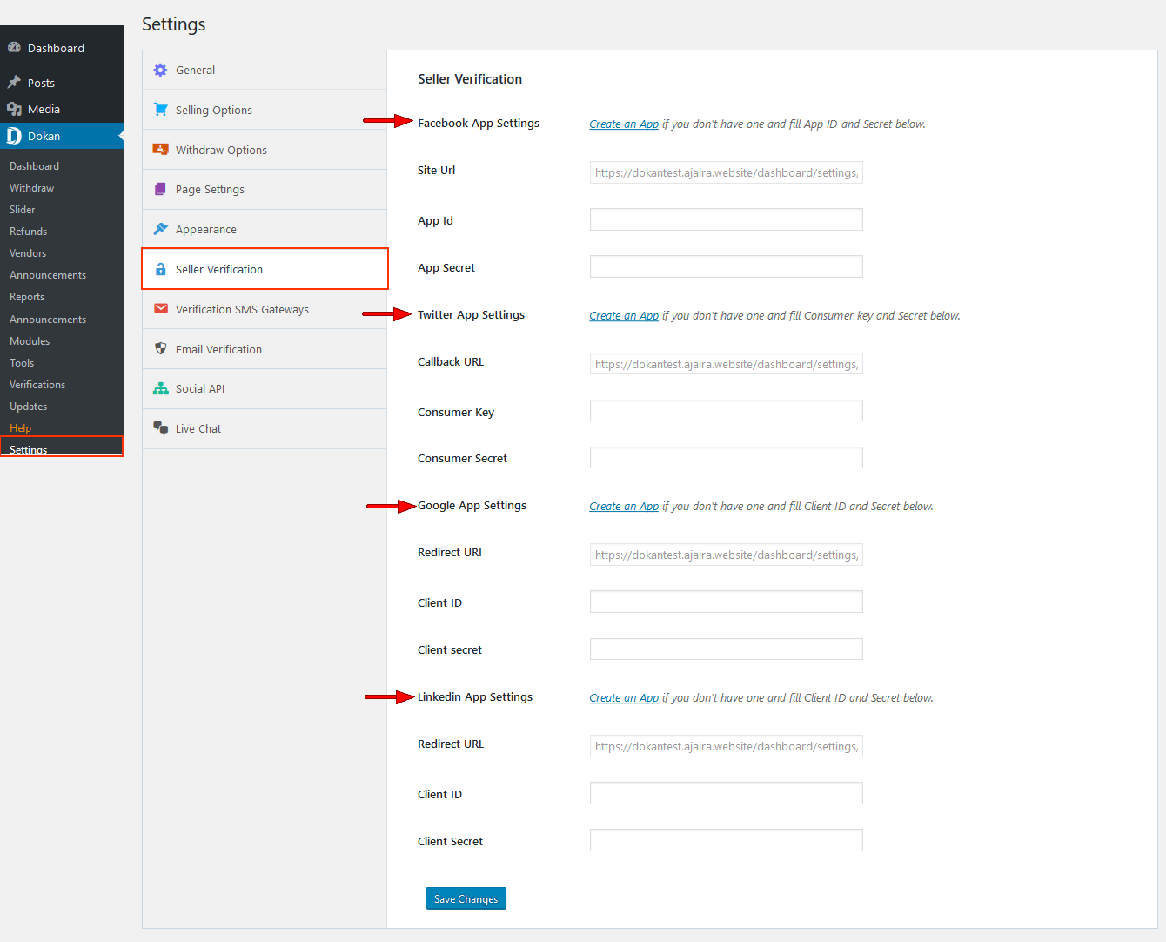Screen dimensions: 1166x942
Task: Open the Page Settings tab
Action: point(265,190)
